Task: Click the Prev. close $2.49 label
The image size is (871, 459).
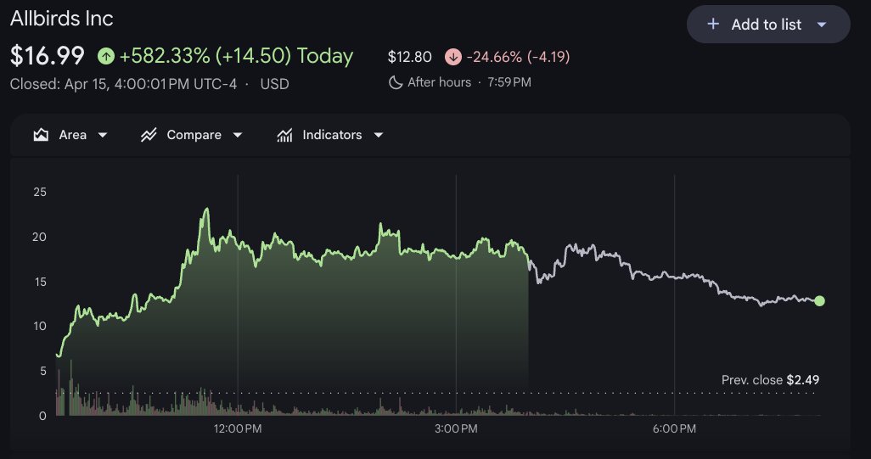Action: click(x=770, y=380)
